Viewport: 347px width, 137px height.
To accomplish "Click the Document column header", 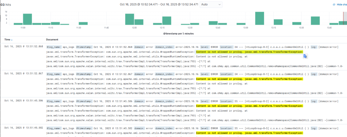I will pos(52,40).
